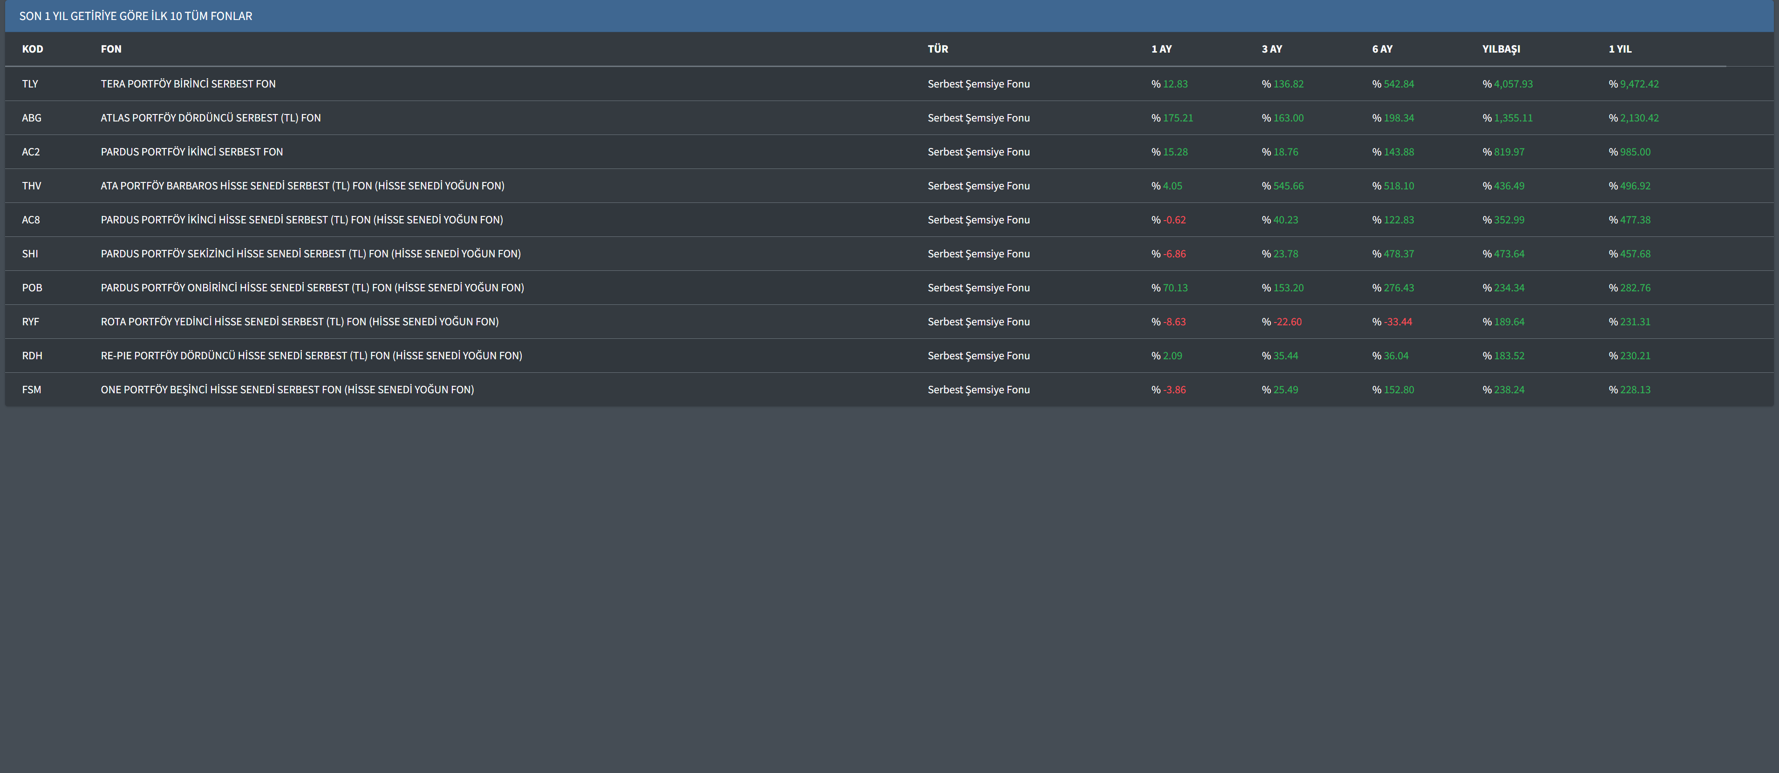
Task: Click the SON 1 YIL GETİRİYE GÖRE panel title
Action: (136, 16)
